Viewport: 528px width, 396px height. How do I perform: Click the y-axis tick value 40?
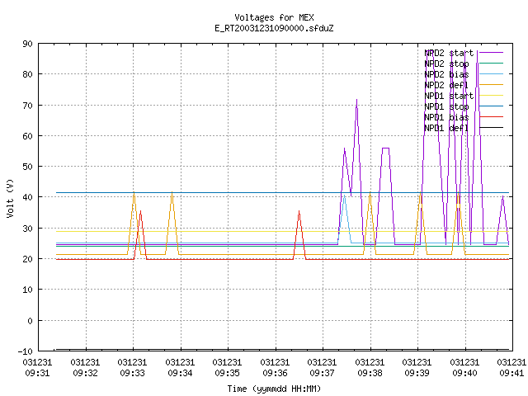click(27, 197)
